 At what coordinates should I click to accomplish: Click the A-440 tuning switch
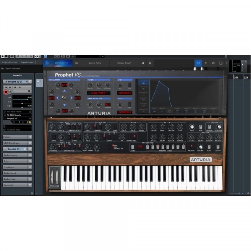[200, 127]
